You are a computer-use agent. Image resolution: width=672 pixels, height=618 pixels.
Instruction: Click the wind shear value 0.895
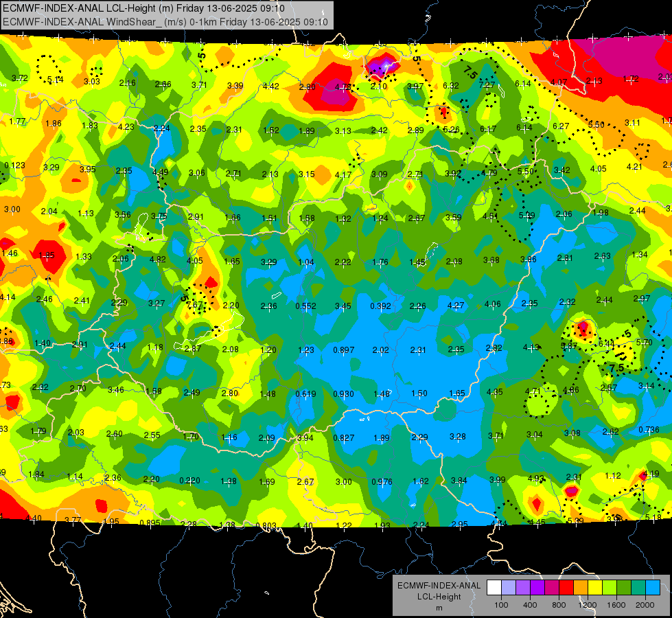150,523
